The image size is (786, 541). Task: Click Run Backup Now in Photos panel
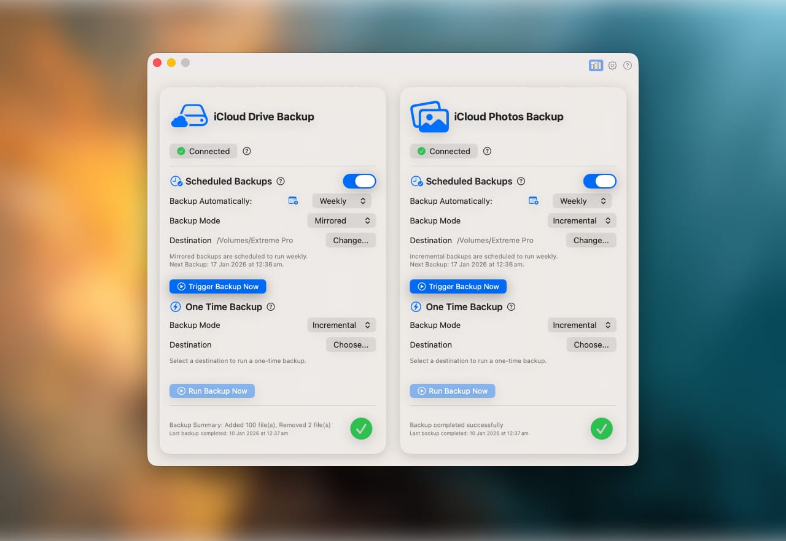(452, 391)
